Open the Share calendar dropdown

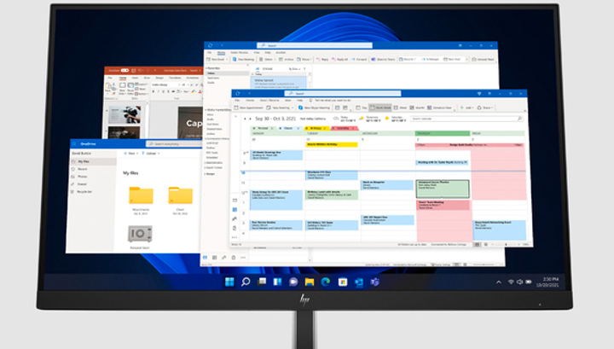[484, 108]
